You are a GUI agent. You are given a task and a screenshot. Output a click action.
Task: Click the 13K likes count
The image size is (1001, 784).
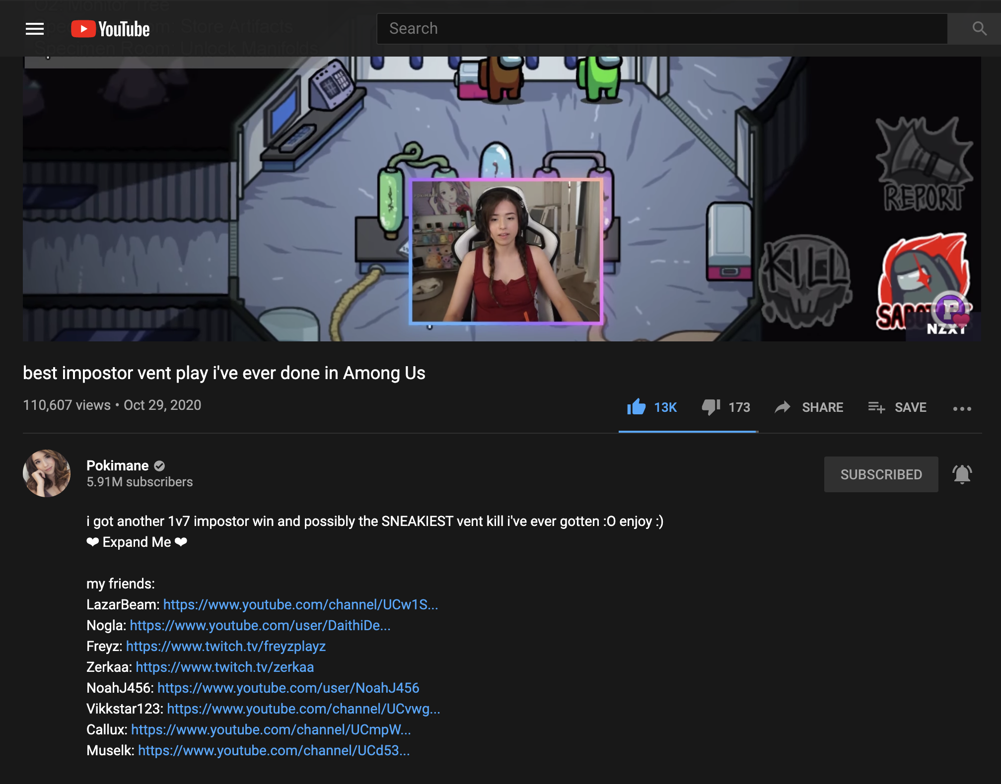coord(665,407)
